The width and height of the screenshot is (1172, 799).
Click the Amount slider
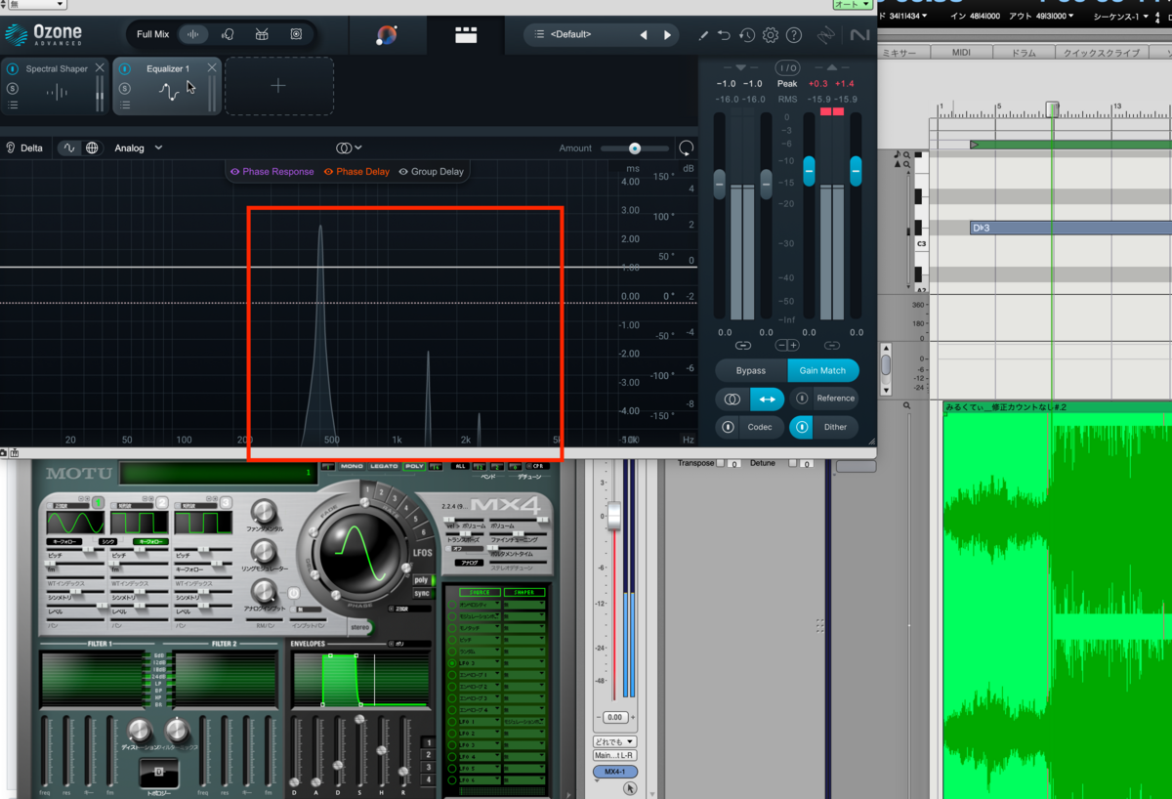(x=634, y=148)
